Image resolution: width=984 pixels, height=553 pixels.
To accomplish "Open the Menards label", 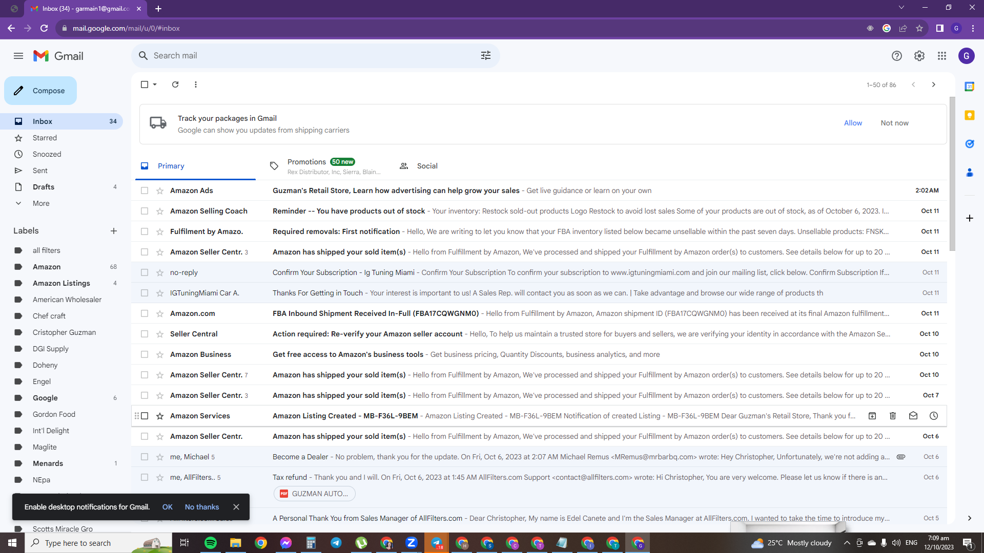I will click(61, 463).
